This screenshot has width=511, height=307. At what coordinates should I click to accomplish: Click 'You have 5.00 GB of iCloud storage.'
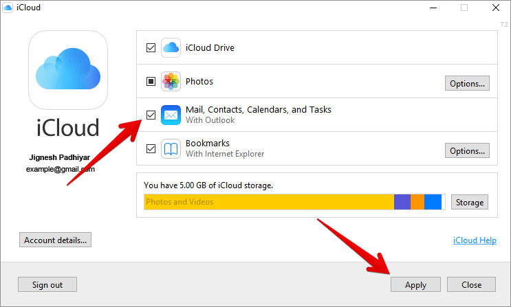pos(208,185)
